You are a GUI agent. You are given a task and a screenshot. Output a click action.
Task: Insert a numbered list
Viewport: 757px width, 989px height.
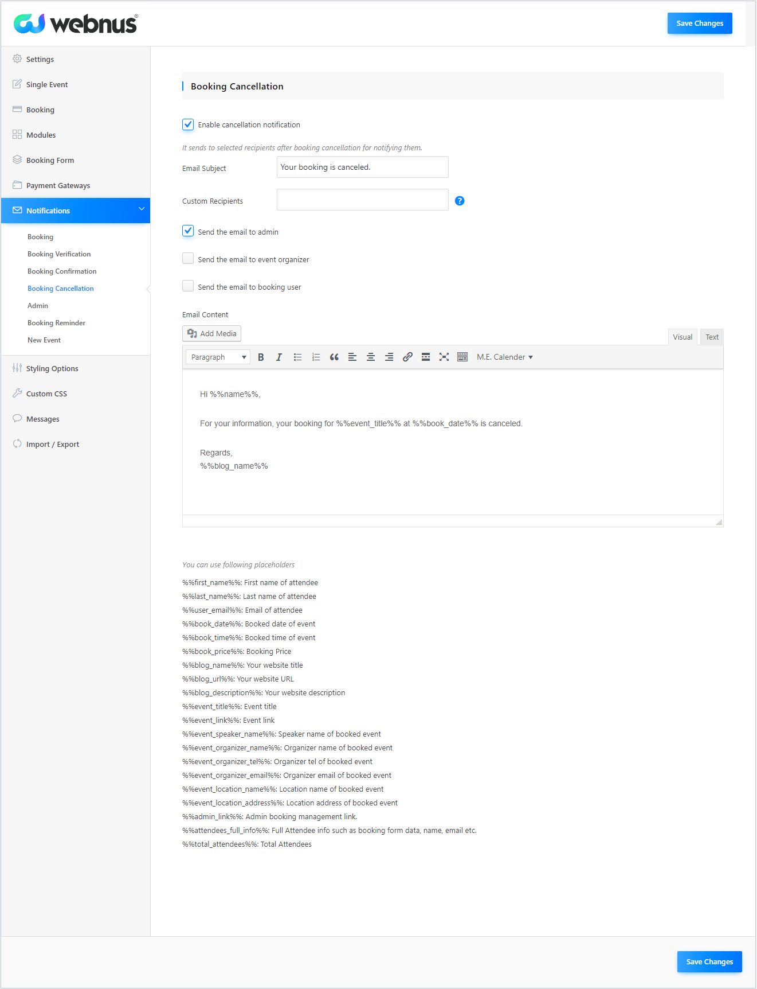(316, 357)
